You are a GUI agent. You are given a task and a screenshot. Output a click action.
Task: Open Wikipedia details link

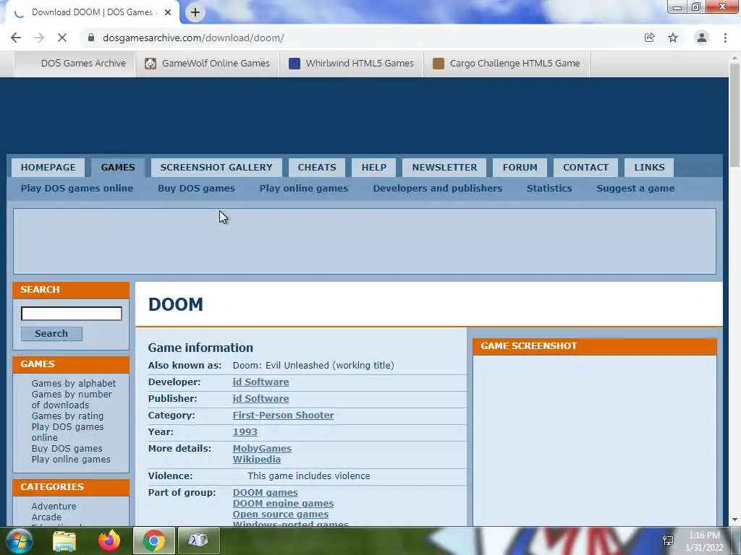pyautogui.click(x=257, y=459)
